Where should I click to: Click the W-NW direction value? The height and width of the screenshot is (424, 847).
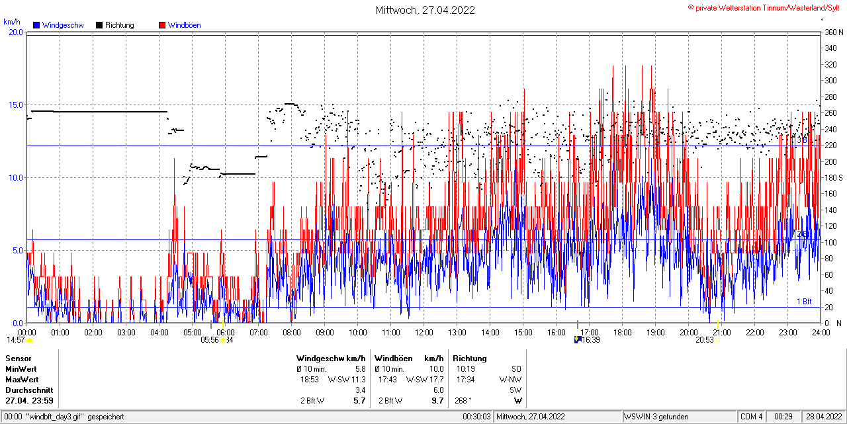pyautogui.click(x=510, y=379)
